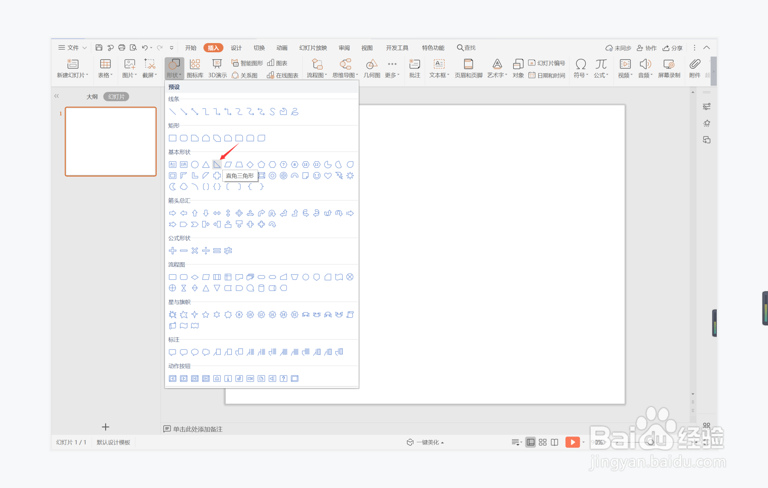Select the right arrow in arrows section
The image size is (768, 488).
173,213
